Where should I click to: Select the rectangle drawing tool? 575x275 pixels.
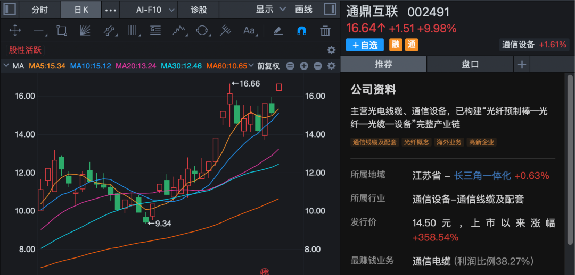tap(62, 31)
